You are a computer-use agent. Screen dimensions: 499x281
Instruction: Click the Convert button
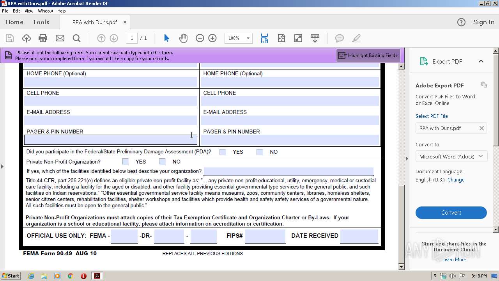coord(451,213)
